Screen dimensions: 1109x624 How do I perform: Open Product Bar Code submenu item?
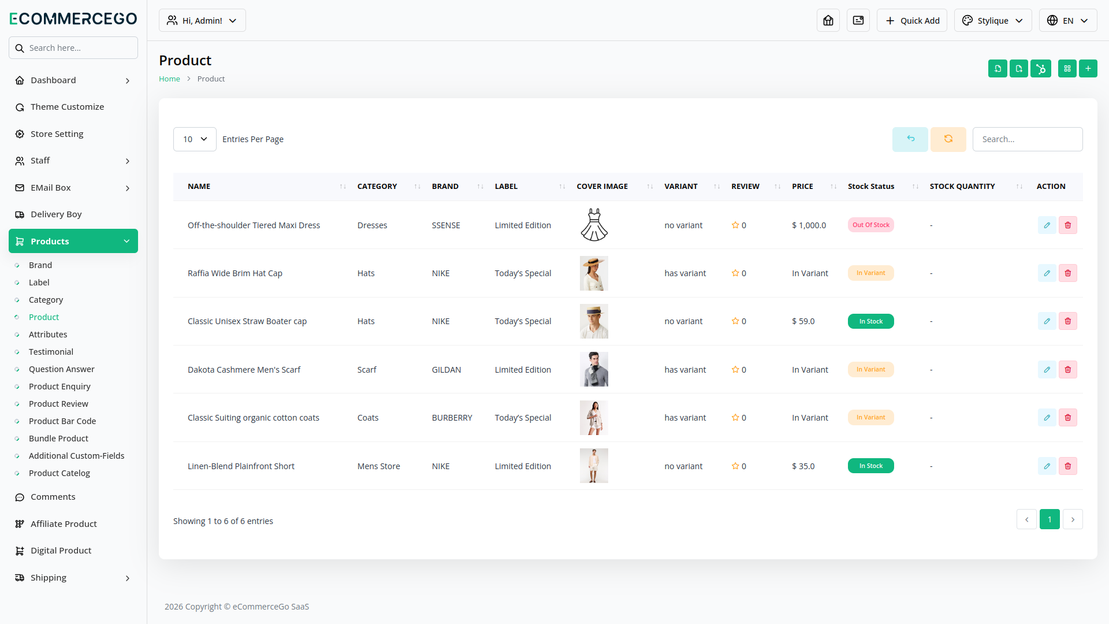(x=62, y=421)
